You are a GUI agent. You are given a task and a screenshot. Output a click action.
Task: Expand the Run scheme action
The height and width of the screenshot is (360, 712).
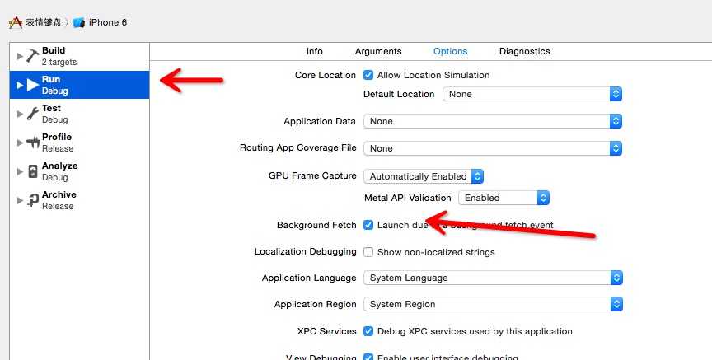tap(20, 85)
